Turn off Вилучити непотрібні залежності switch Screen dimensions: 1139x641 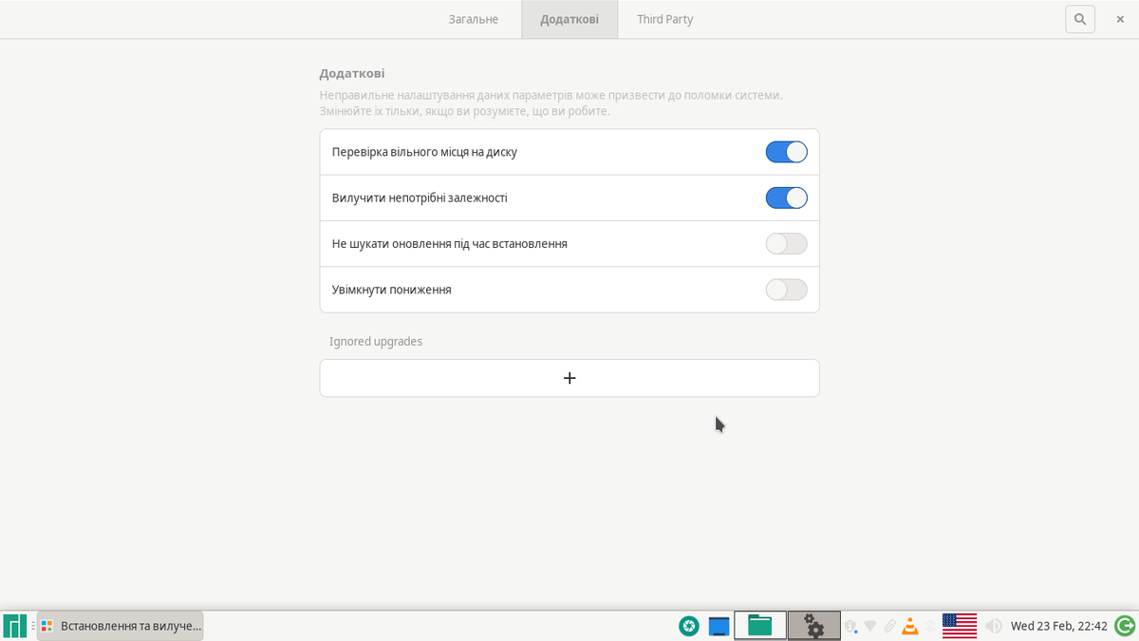click(786, 198)
